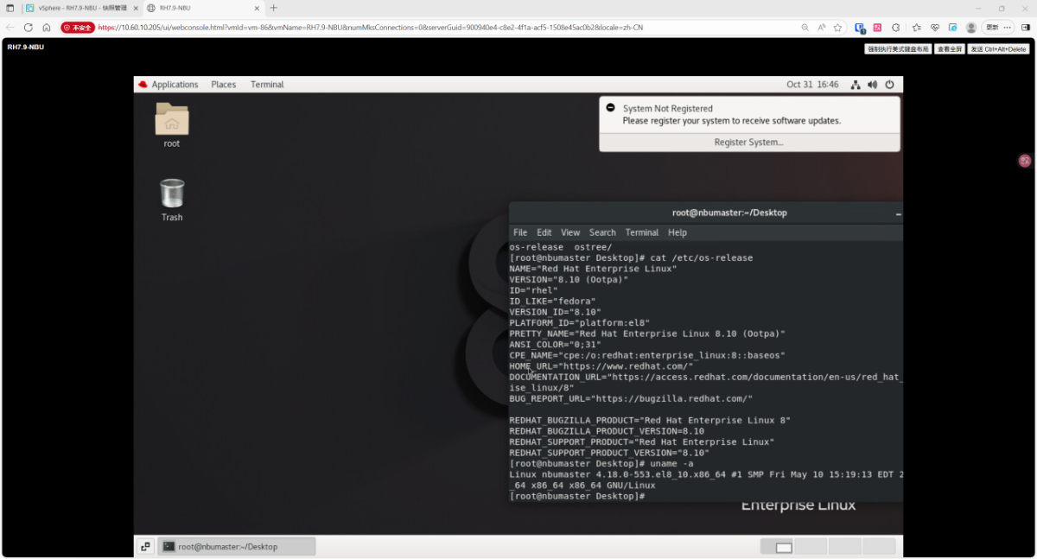Click the browser back arrow
The width and height of the screenshot is (1037, 559).
point(11,28)
